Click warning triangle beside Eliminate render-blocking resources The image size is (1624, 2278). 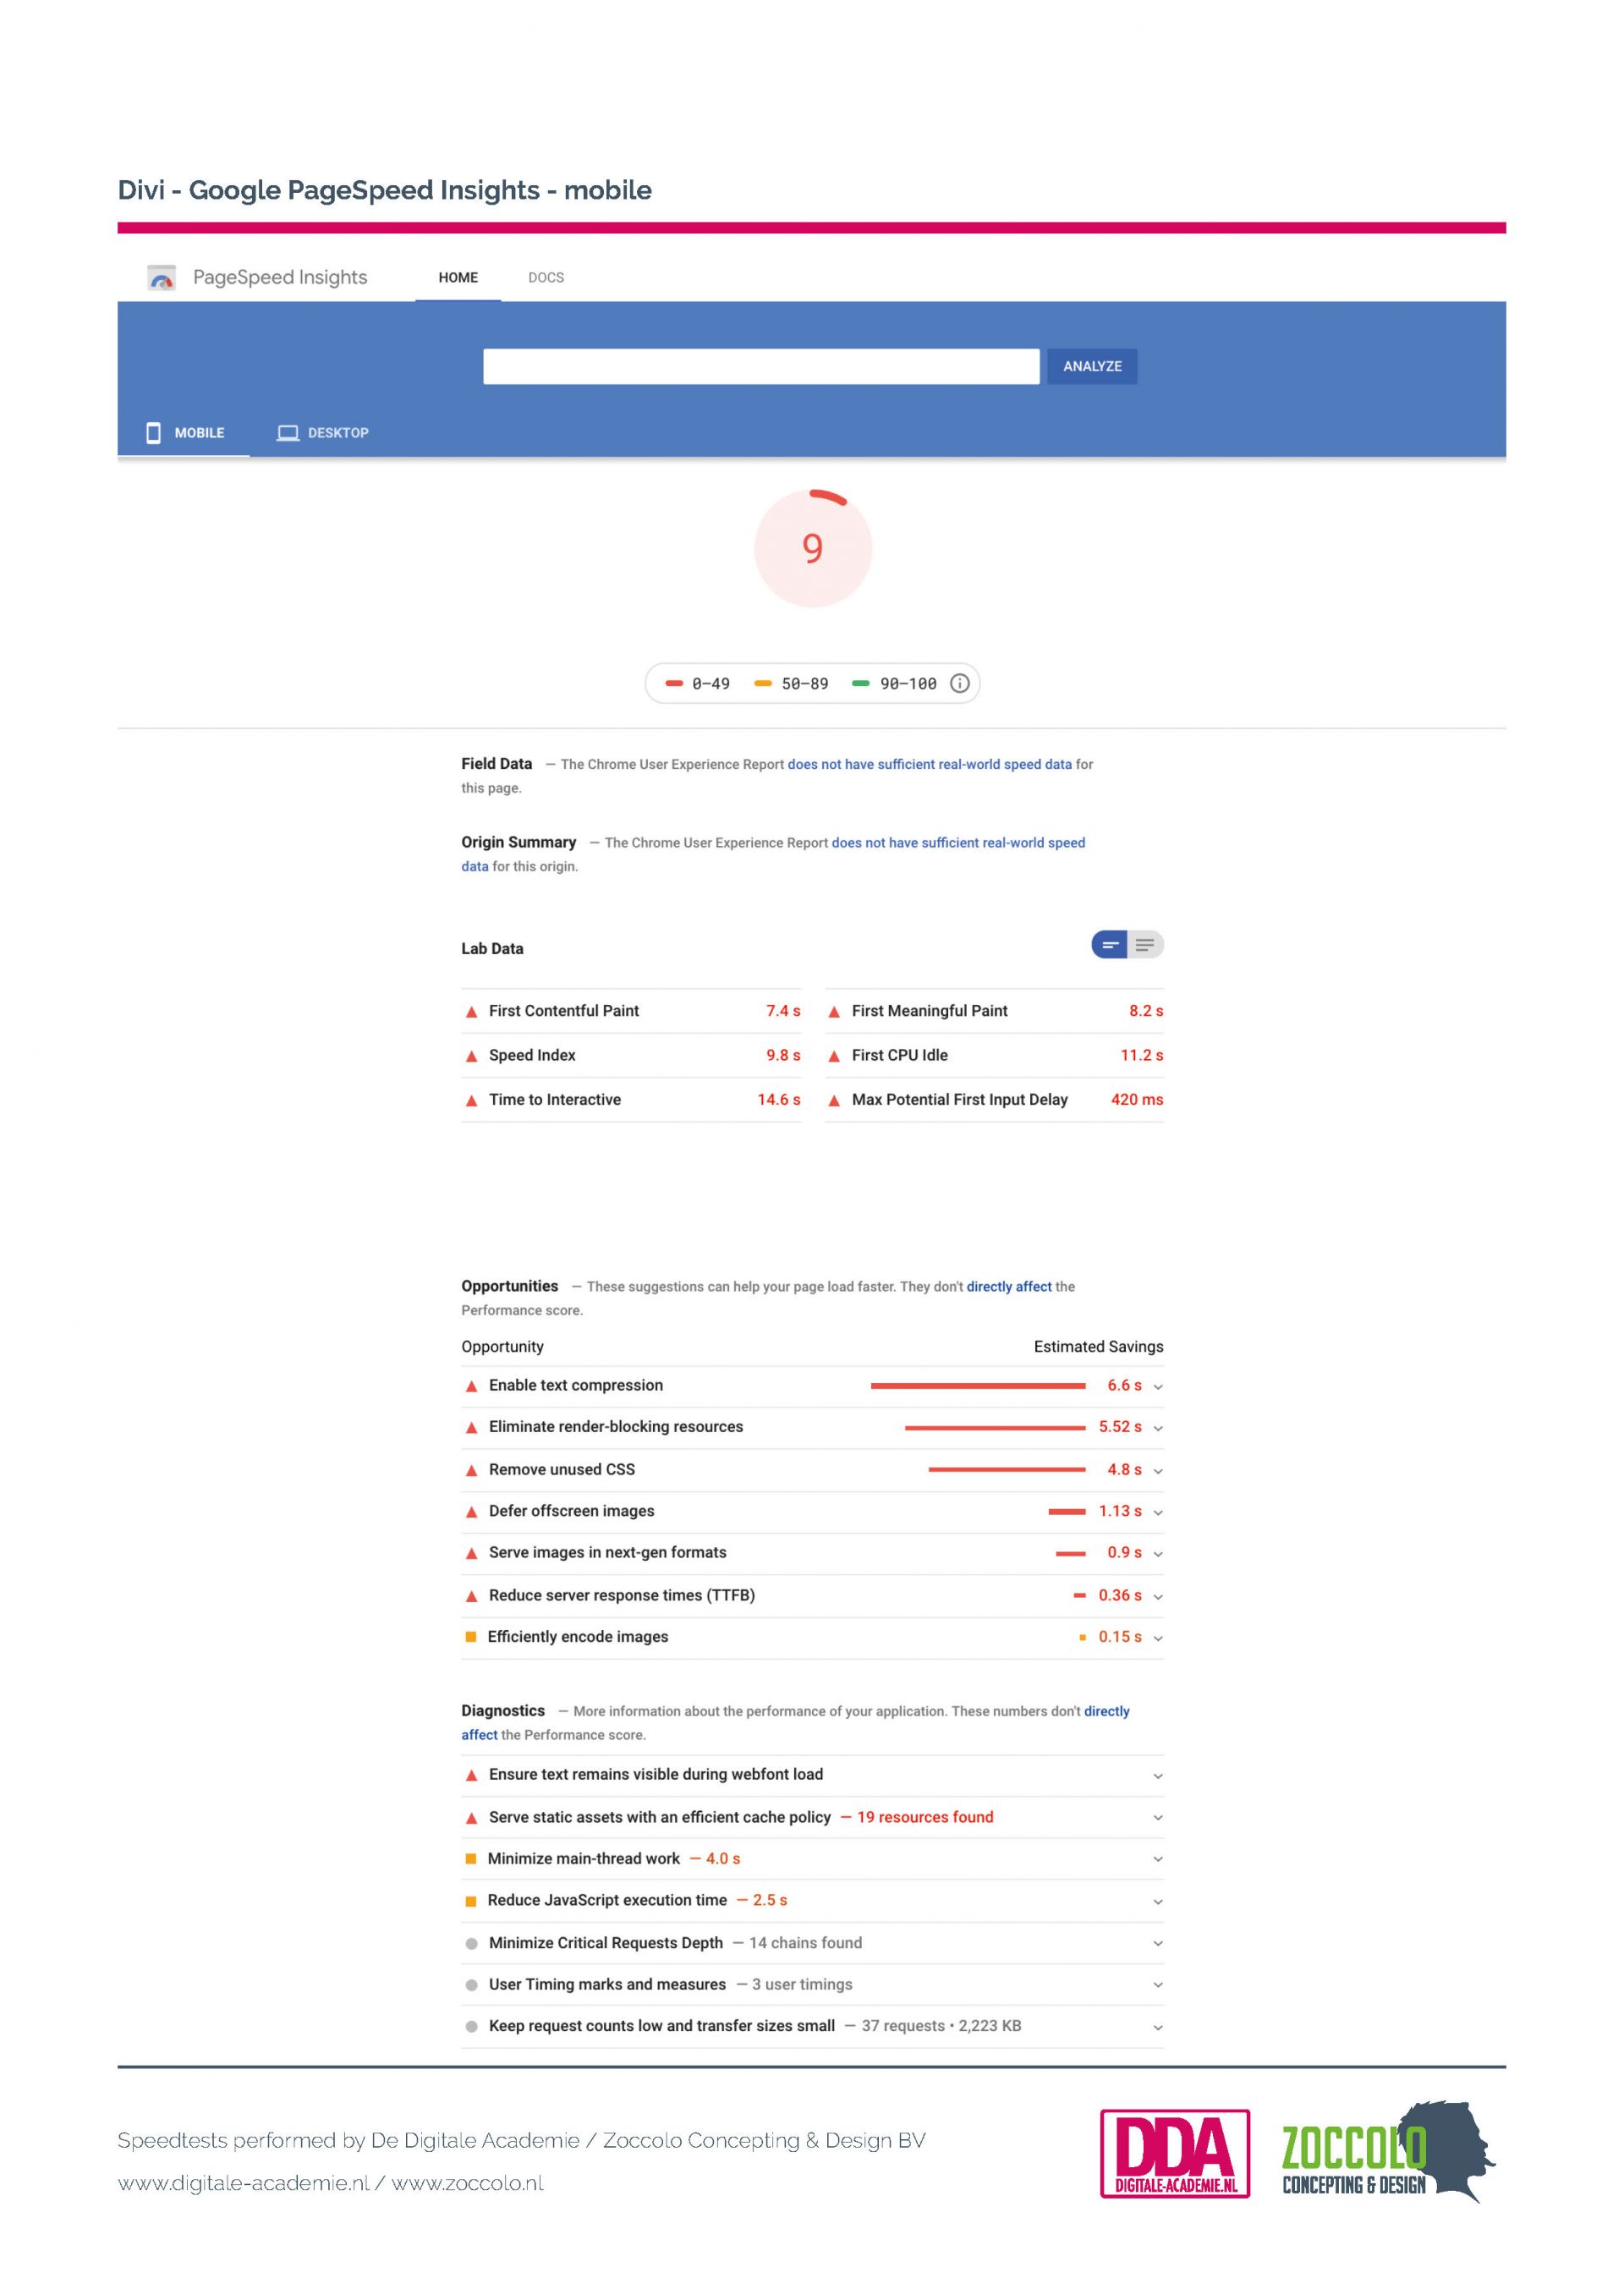(x=471, y=1427)
